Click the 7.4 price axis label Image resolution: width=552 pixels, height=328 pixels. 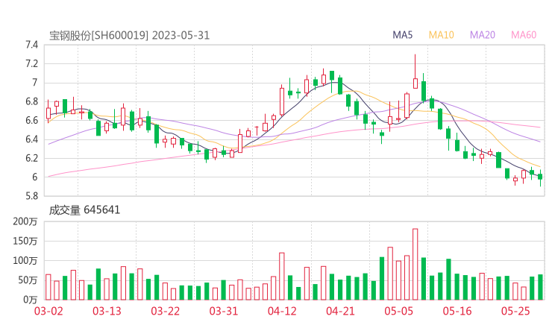click(31, 45)
